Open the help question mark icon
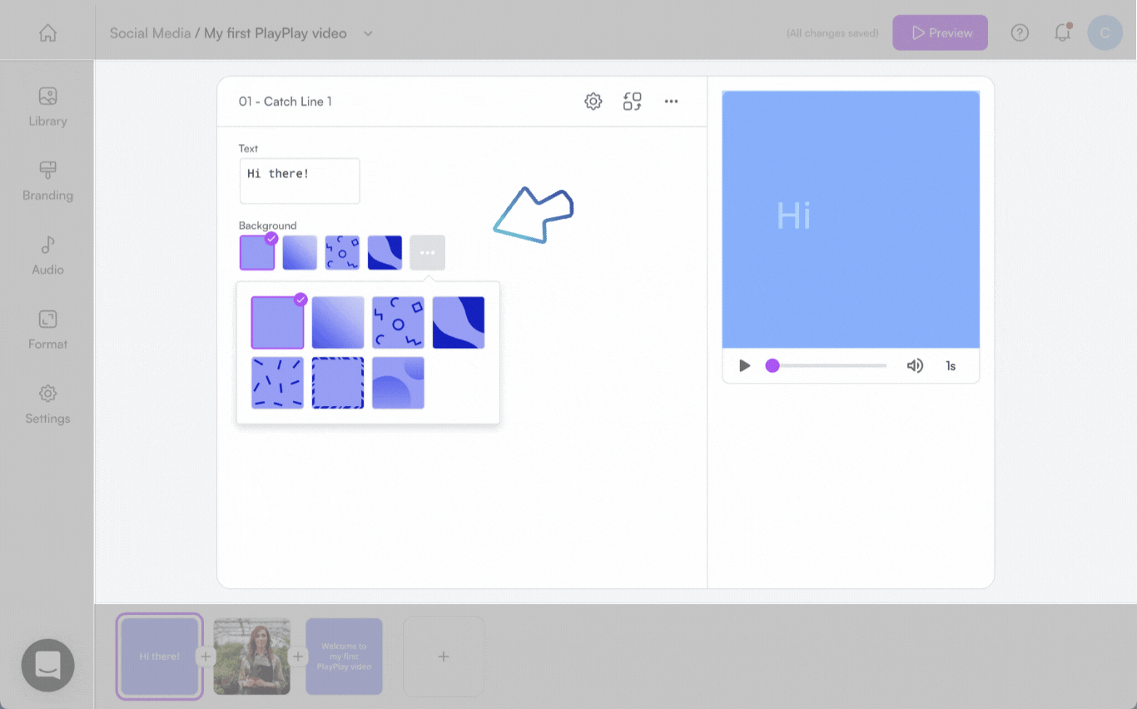Viewport: 1137px width, 709px height. (1020, 33)
